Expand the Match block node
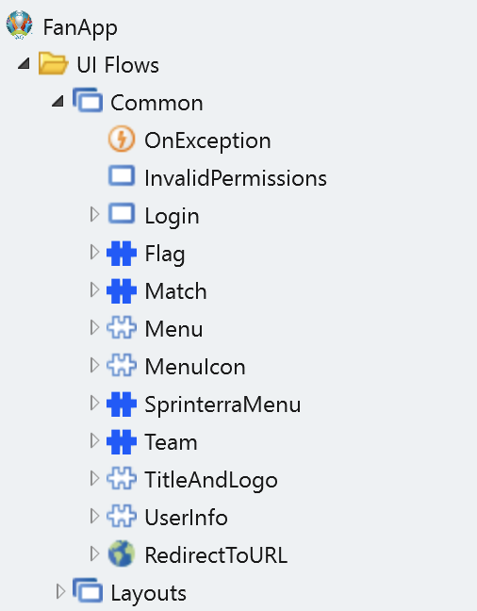 pyautogui.click(x=94, y=289)
